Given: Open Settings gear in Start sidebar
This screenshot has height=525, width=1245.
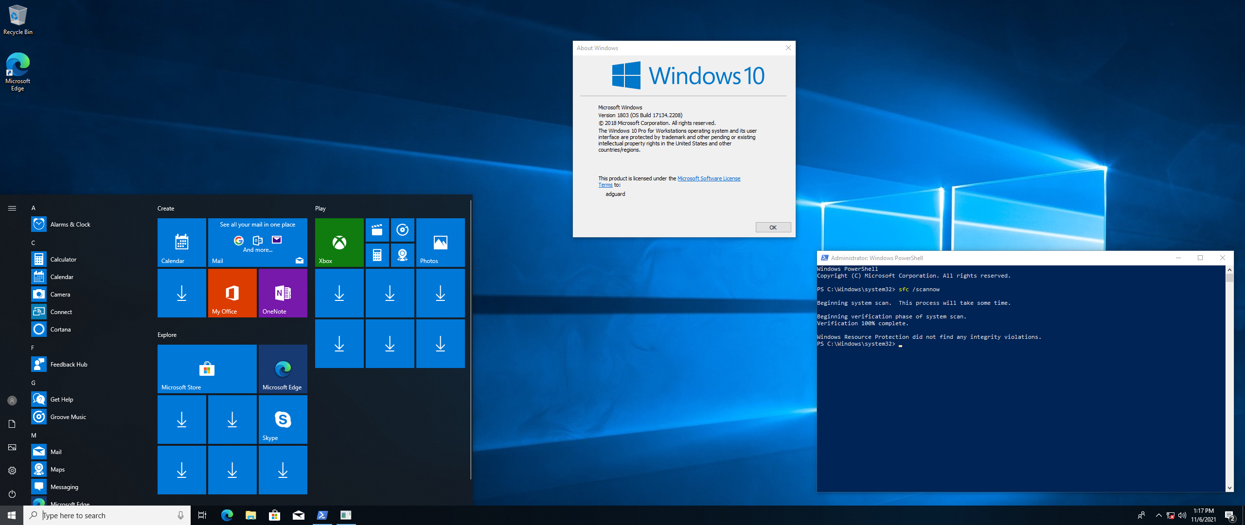Looking at the screenshot, I should click(12, 471).
